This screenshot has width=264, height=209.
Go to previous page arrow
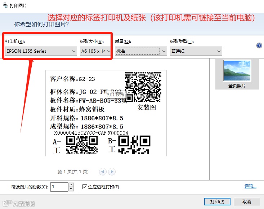[103, 172]
